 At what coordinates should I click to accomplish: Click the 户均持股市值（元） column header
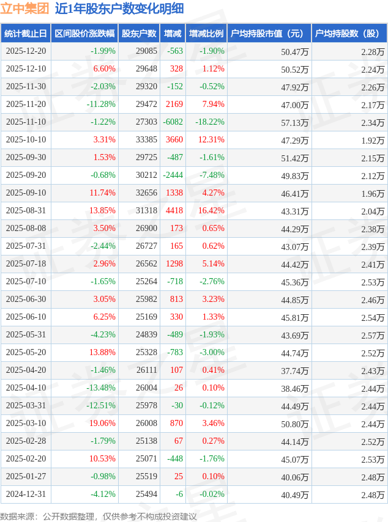tap(269, 34)
